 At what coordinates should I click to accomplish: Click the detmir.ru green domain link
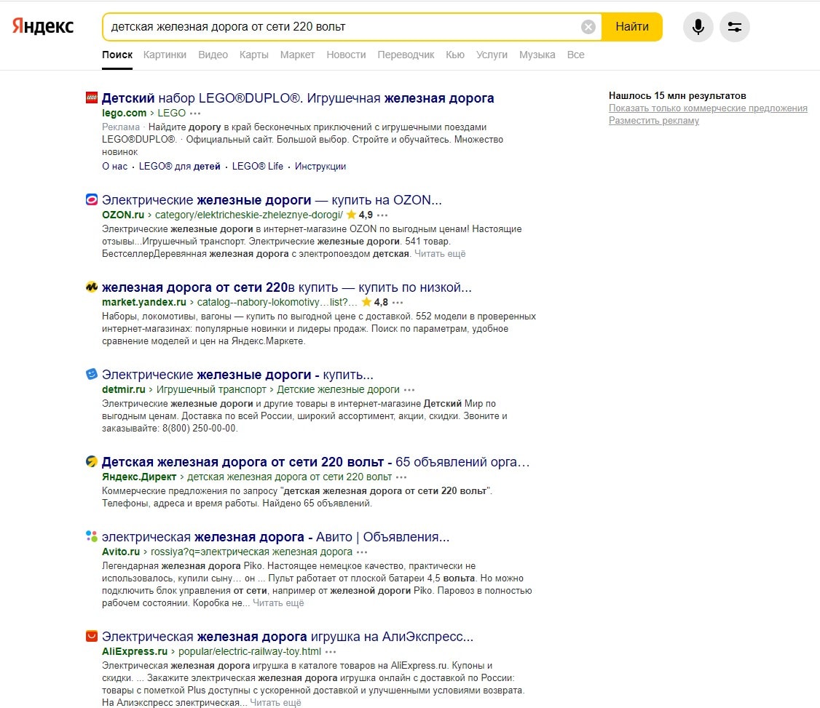tap(123, 389)
